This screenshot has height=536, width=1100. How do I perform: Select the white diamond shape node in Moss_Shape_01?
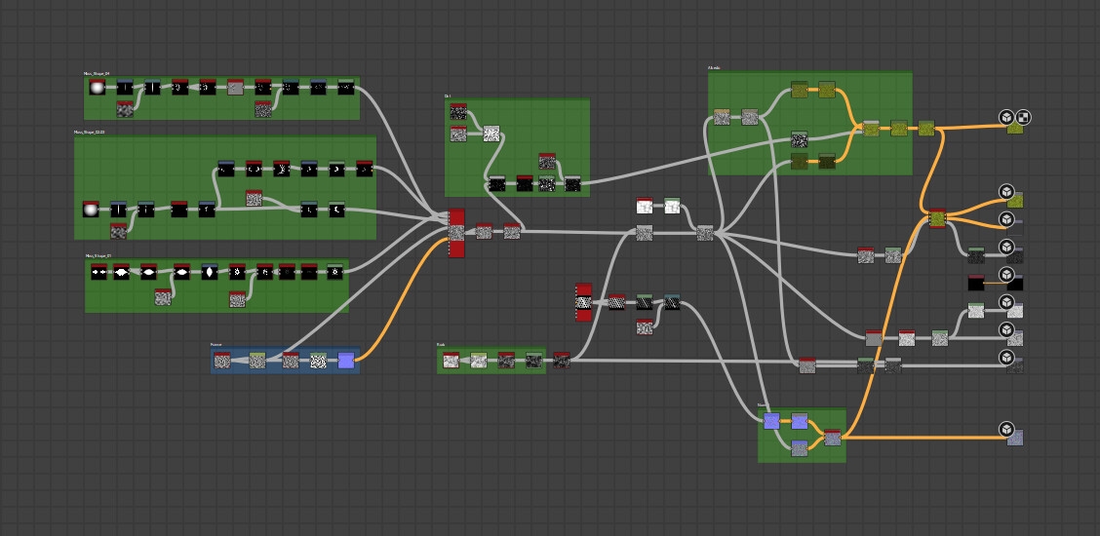coord(209,272)
